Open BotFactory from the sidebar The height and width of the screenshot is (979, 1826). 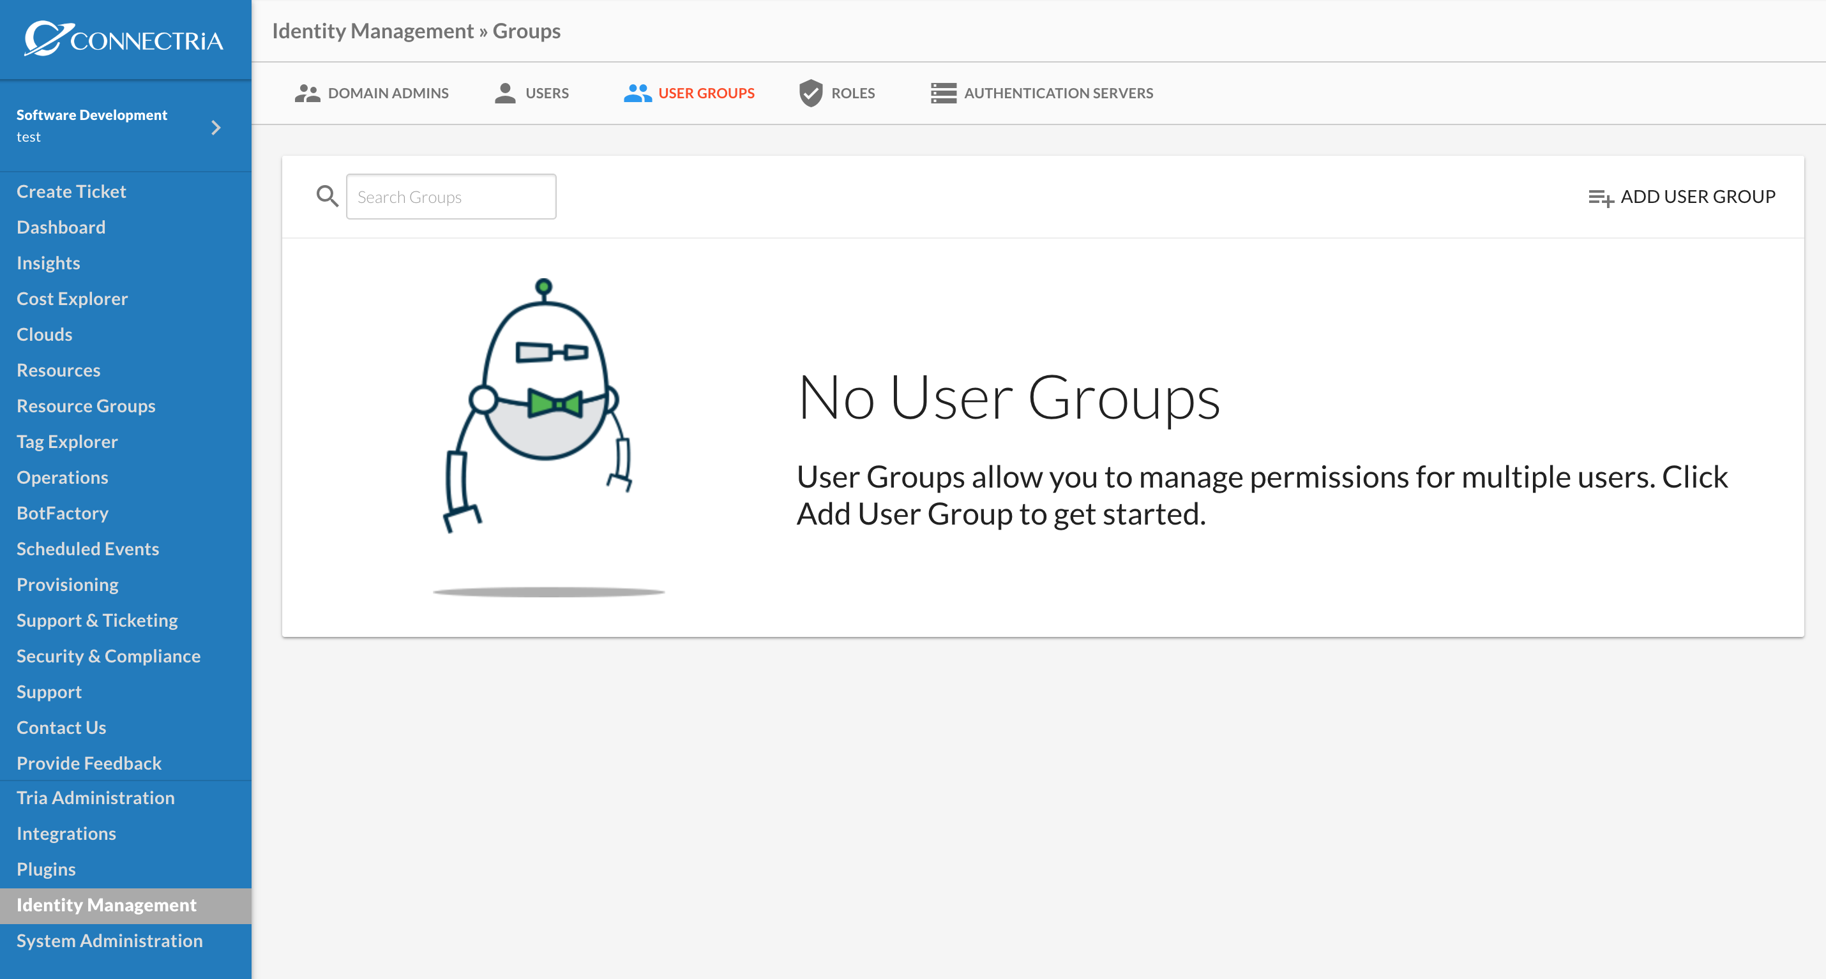63,513
